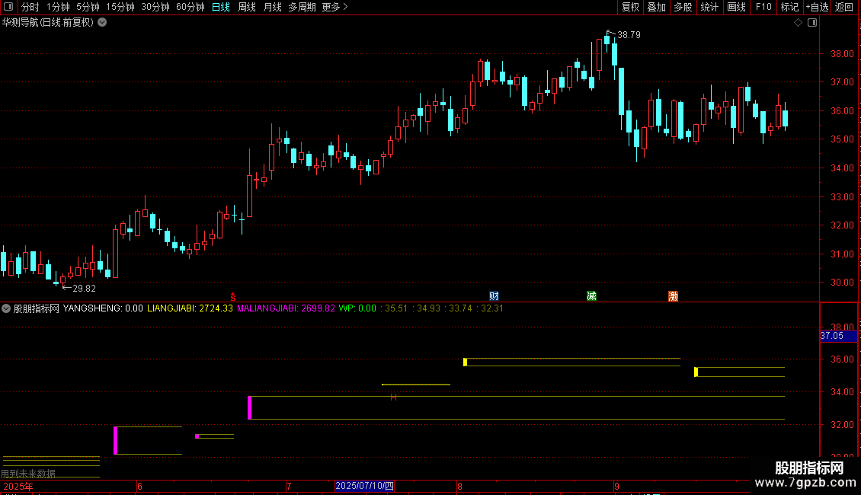Click 叠加 overlay button
The image size is (861, 495).
pyautogui.click(x=656, y=7)
